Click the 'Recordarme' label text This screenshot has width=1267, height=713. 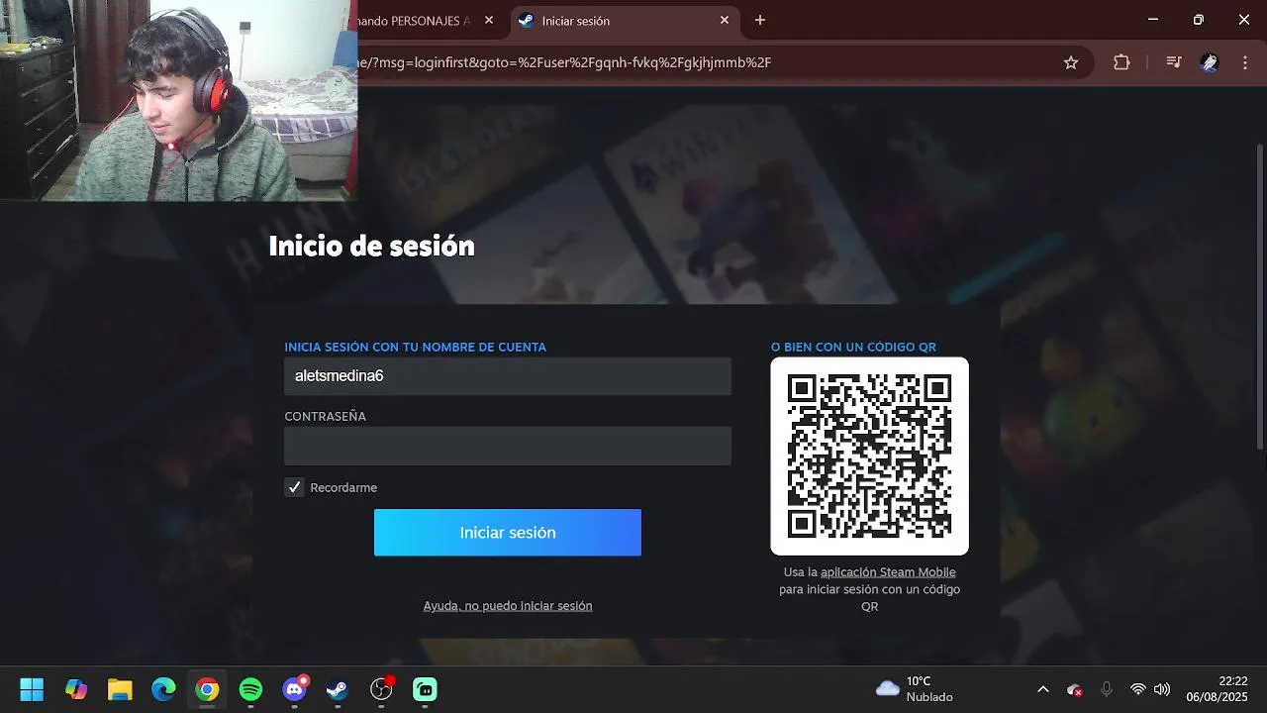[x=343, y=487]
